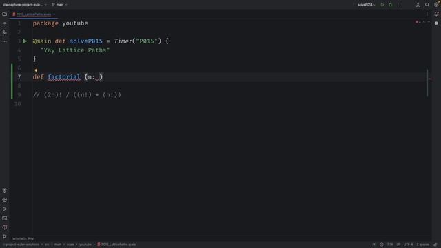
Task: Click the yellow intention lightbulb on line 6
Action: click(x=36, y=70)
